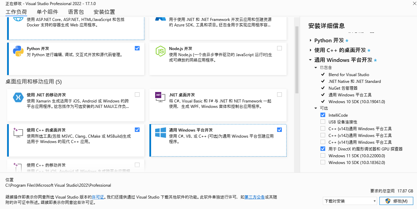Click the C++ mobile development icon

18,168
